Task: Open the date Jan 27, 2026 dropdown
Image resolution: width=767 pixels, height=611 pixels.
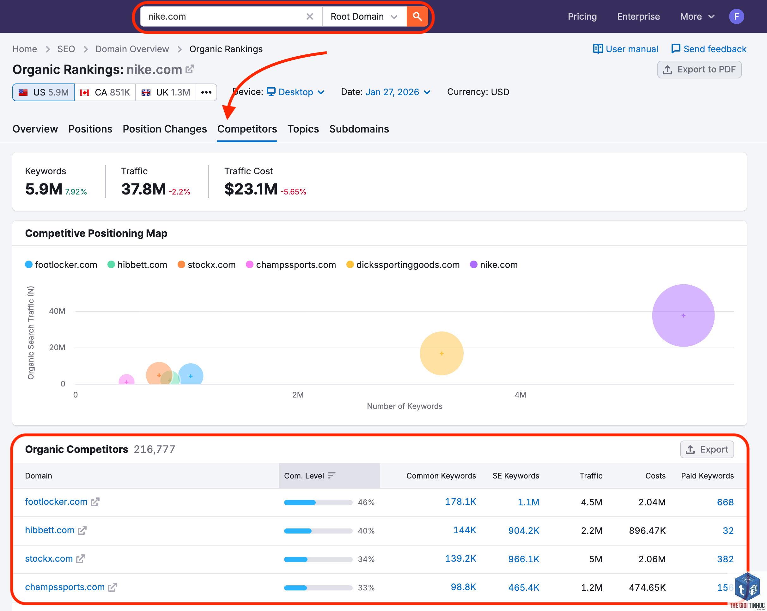Action: [398, 92]
